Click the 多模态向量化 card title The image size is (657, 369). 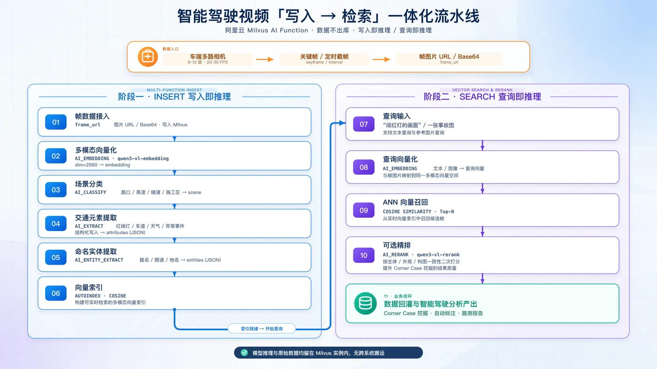pyautogui.click(x=96, y=150)
